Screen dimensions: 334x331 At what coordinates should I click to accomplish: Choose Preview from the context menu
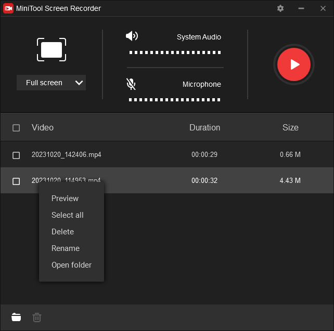[65, 198]
